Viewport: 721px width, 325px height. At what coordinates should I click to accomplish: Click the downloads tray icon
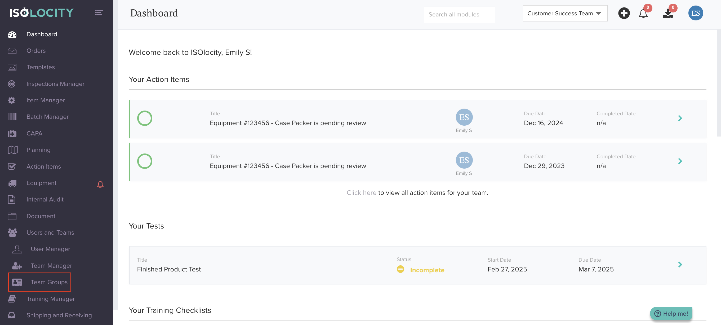pos(668,14)
